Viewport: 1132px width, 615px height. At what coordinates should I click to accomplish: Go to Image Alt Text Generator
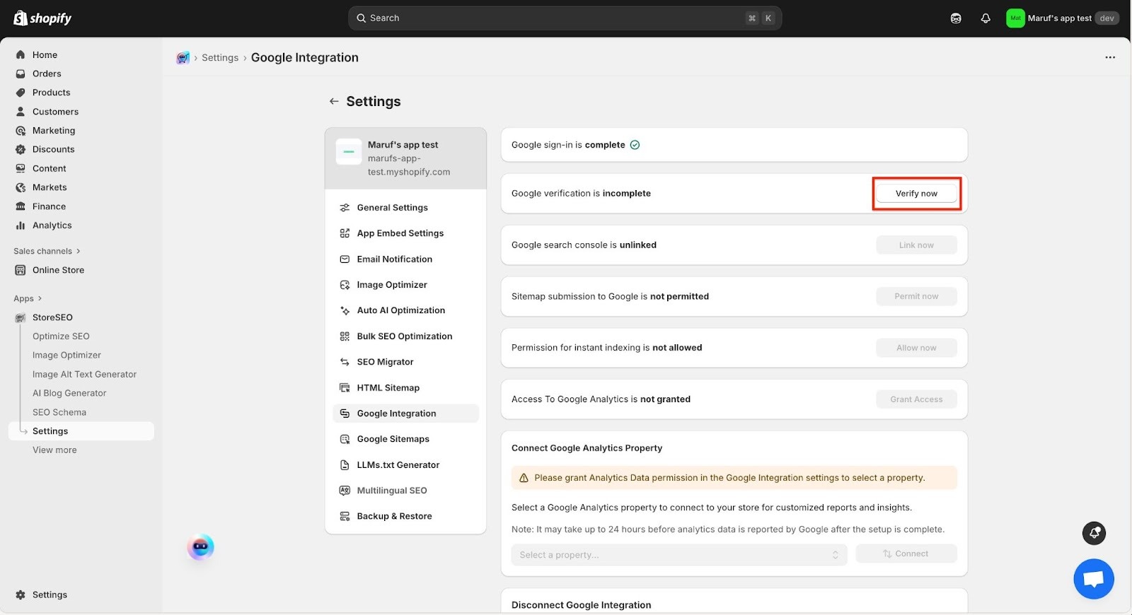point(84,375)
